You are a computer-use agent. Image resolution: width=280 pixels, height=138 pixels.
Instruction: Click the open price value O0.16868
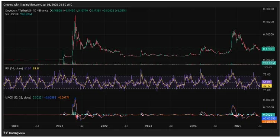[x=56, y=11]
